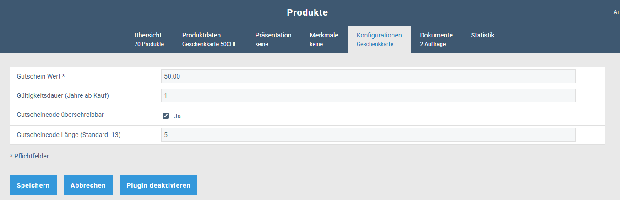Viewport: 620px width, 200px height.
Task: Save changes with Speichern button
Action: click(x=33, y=185)
